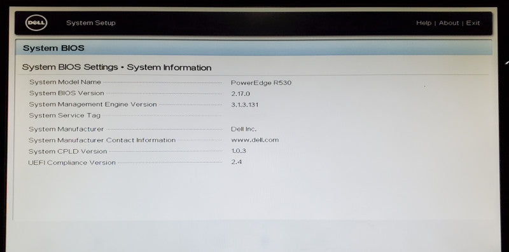The width and height of the screenshot is (509, 252).
Task: Select the System Setup title text
Action: pos(90,23)
